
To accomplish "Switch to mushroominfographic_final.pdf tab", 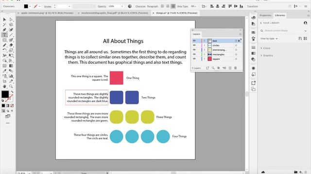I will (x=115, y=13).
